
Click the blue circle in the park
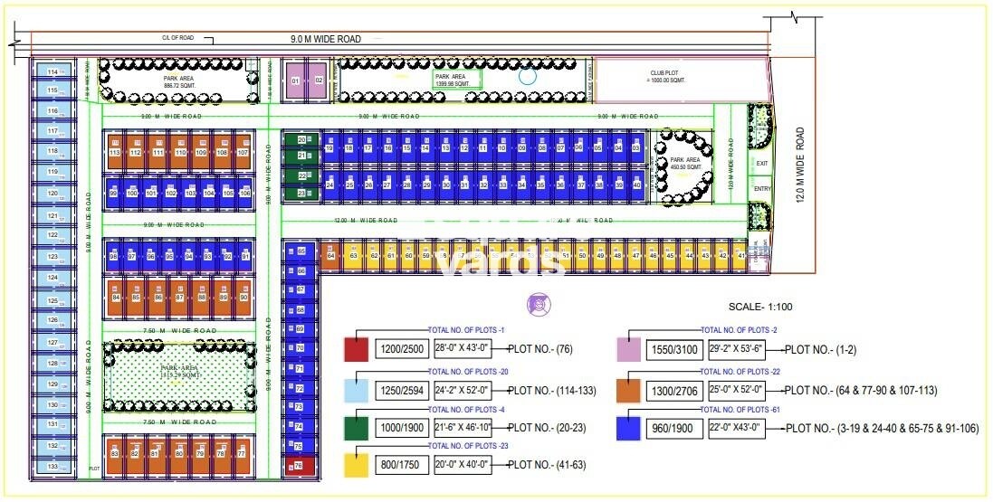point(527,78)
